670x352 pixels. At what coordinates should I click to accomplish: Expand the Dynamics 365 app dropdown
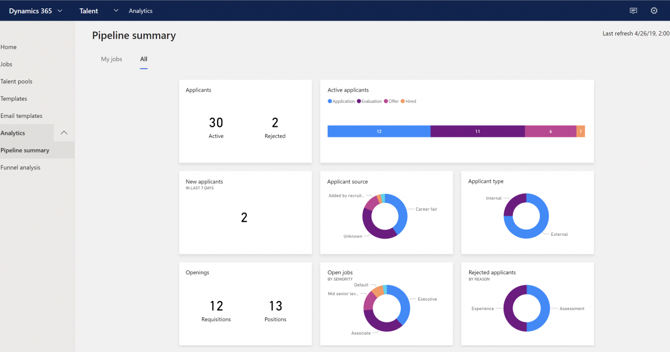(60, 11)
